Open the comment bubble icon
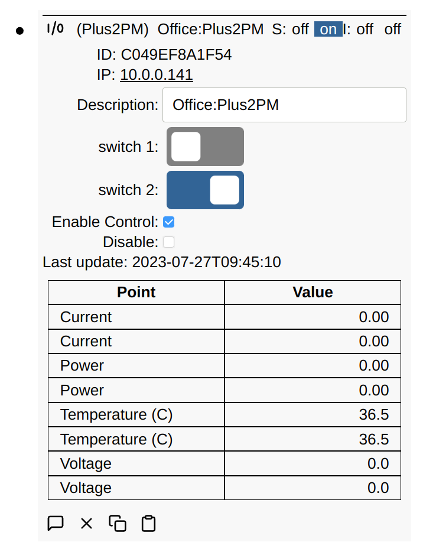Viewport: 423px width, 542px height. click(56, 523)
